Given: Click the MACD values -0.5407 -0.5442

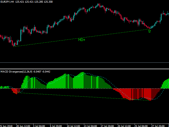Looking at the screenshot, I should pyautogui.click(x=42, y=72).
